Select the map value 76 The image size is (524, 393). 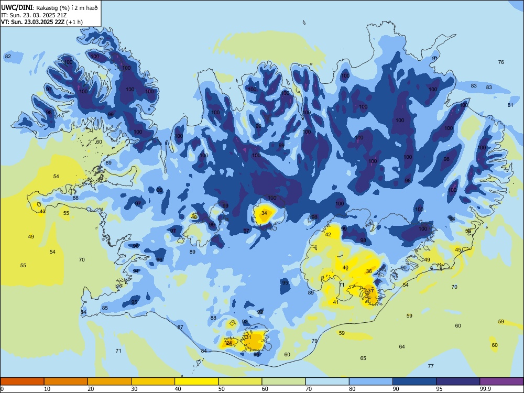501,62
